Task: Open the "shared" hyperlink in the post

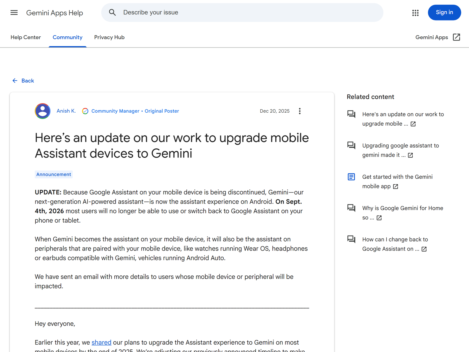Action: pyautogui.click(x=101, y=342)
